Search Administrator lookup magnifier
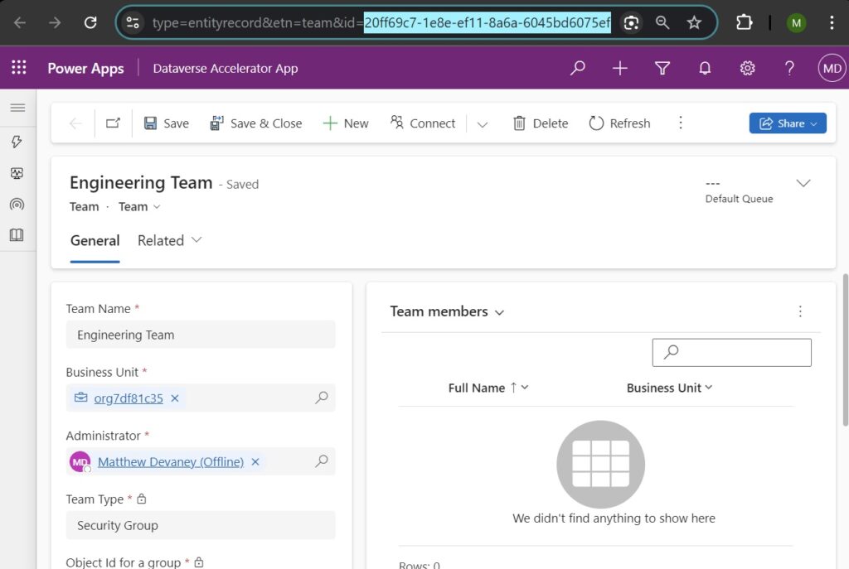This screenshot has height=569, width=849. click(x=322, y=461)
